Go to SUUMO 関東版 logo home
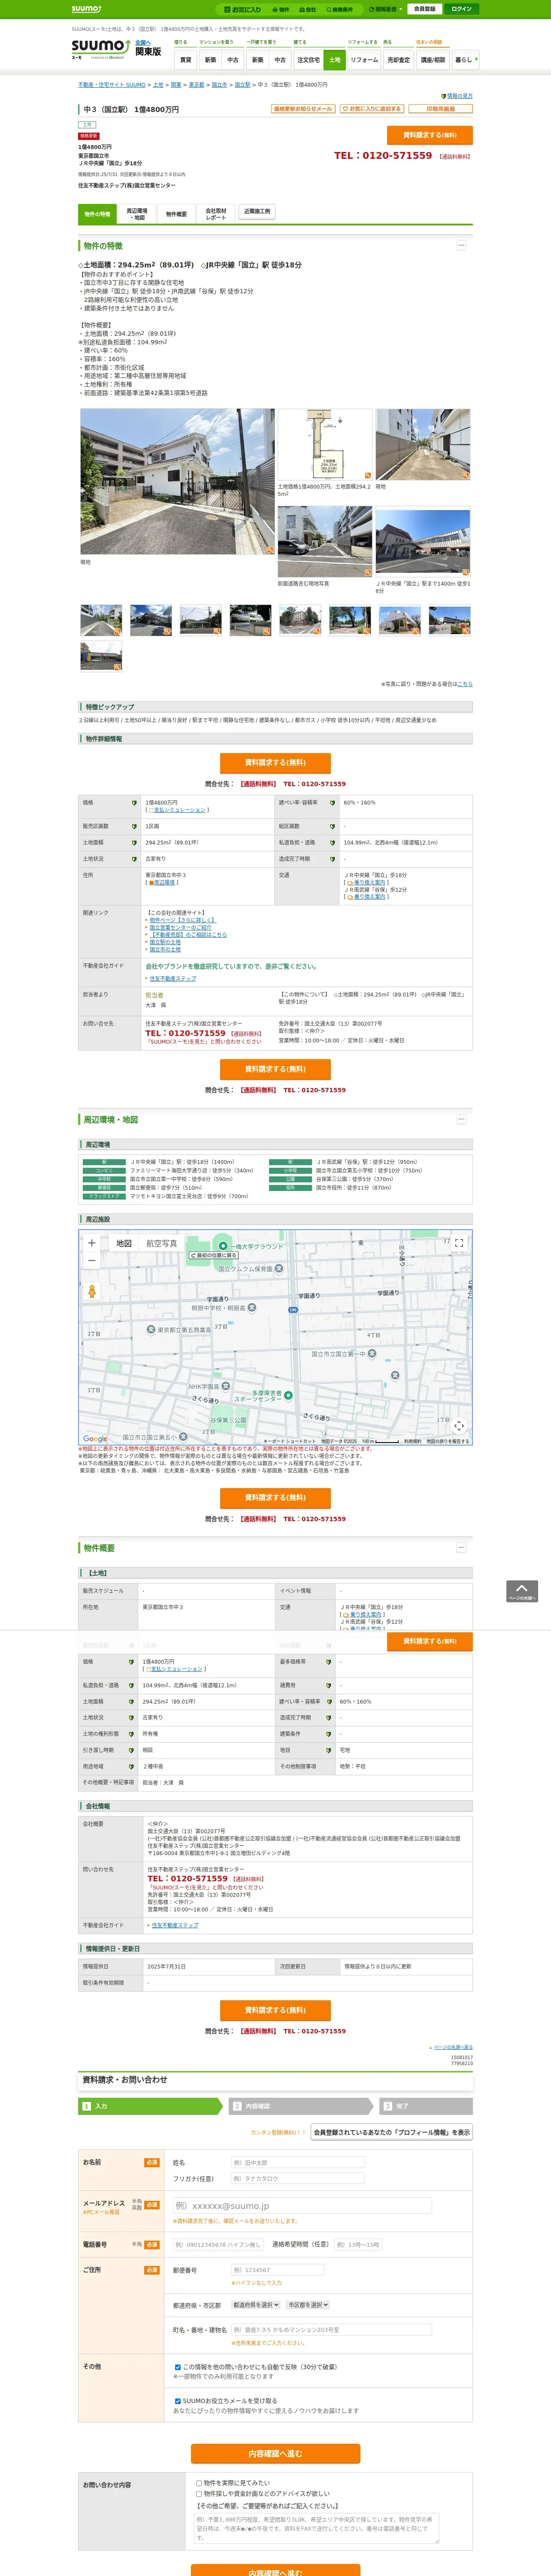 point(115,50)
